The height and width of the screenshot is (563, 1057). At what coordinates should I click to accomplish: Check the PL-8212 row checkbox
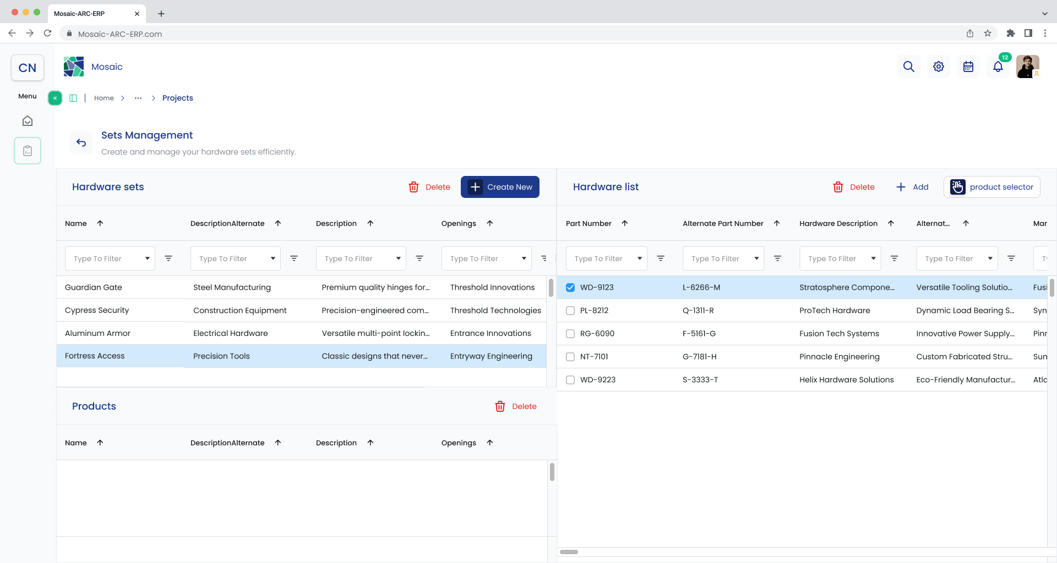coord(570,311)
